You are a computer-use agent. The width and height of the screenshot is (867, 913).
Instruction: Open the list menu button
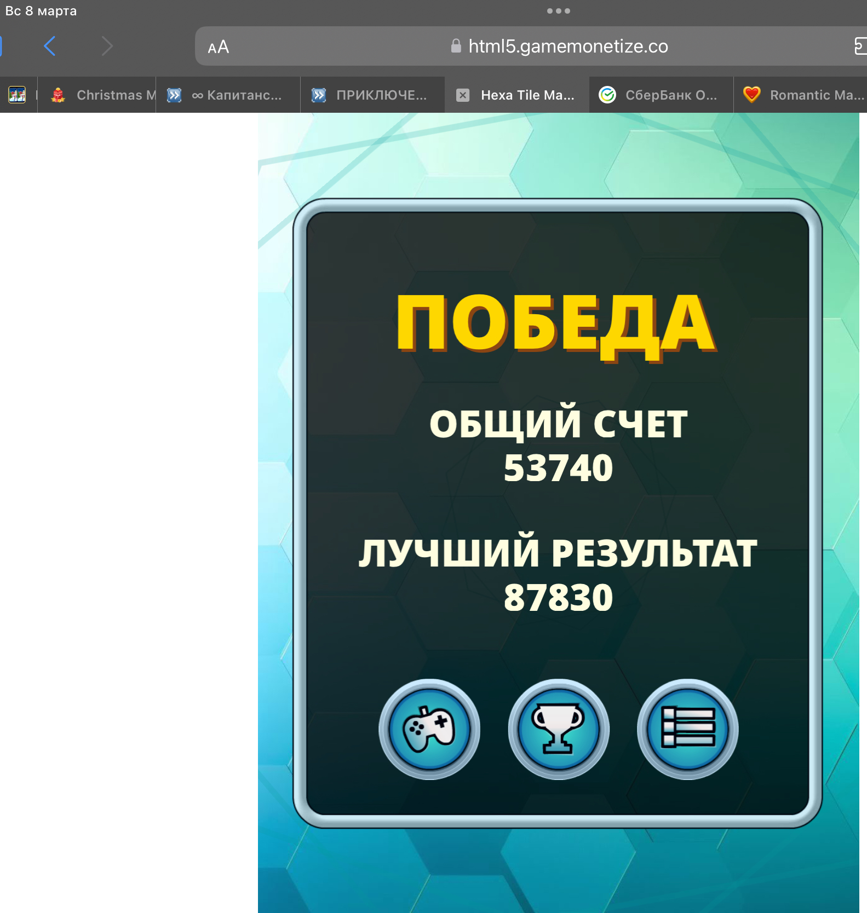[x=687, y=729]
